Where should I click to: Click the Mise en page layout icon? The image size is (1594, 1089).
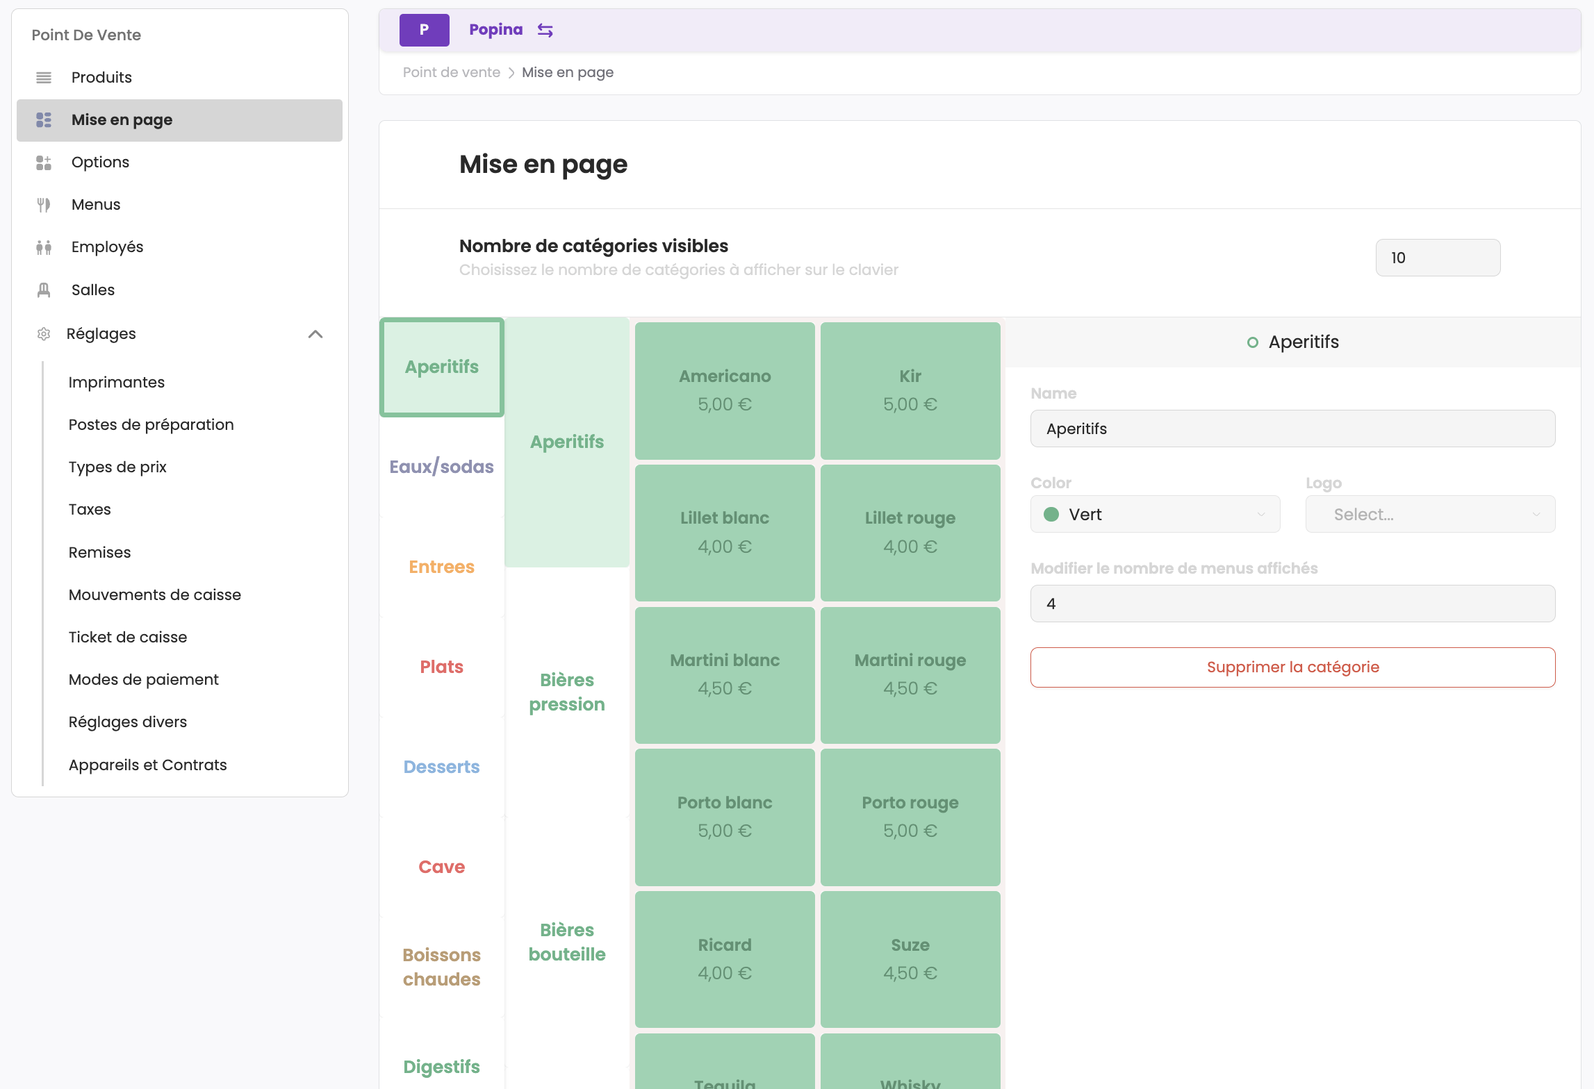point(44,119)
